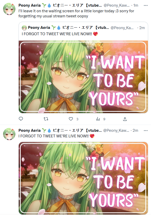Open @Peony_Kaw handle on the top tweet
The image size is (151, 215).
pyautogui.click(x=116, y=5)
